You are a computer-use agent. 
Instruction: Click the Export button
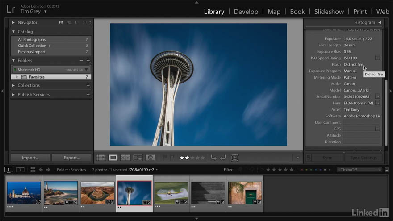pyautogui.click(x=72, y=158)
